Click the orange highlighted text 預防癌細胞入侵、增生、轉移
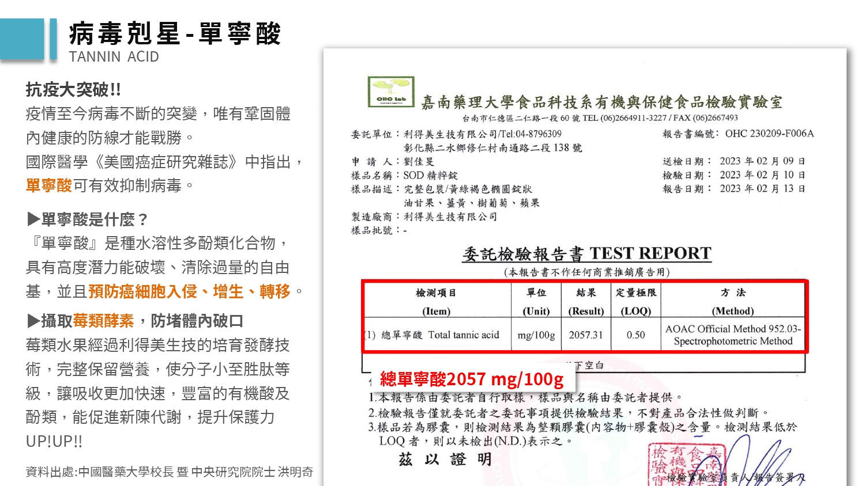The height and width of the screenshot is (486, 865). point(189,291)
